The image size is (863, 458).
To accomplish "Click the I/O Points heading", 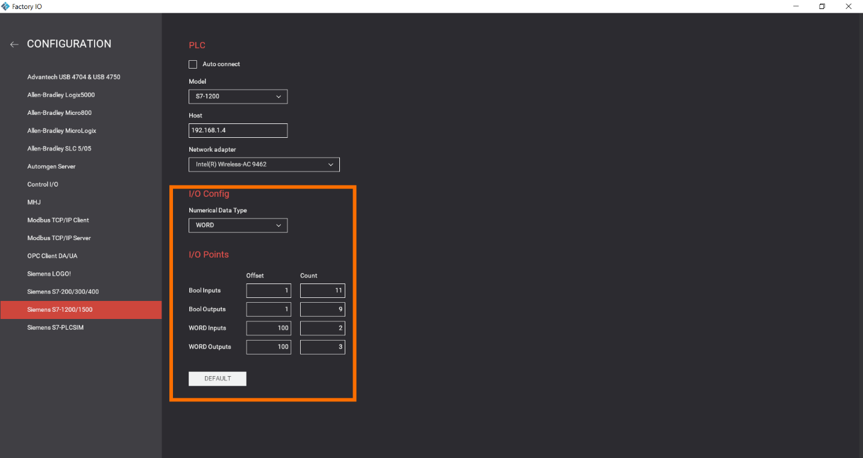I will click(209, 255).
